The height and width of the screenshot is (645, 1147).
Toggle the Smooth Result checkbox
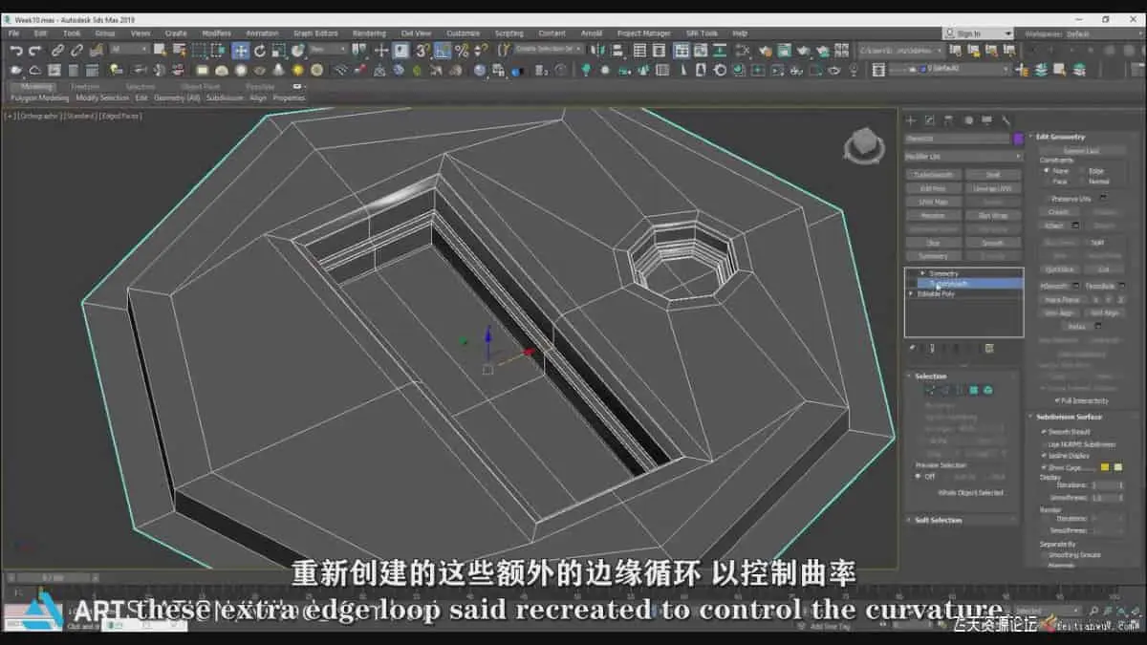click(x=1044, y=432)
